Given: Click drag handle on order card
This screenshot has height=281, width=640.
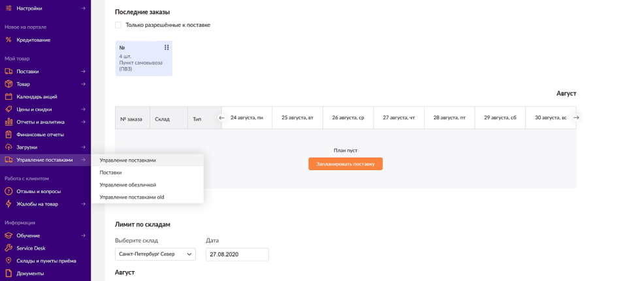Looking at the screenshot, I should click(167, 48).
